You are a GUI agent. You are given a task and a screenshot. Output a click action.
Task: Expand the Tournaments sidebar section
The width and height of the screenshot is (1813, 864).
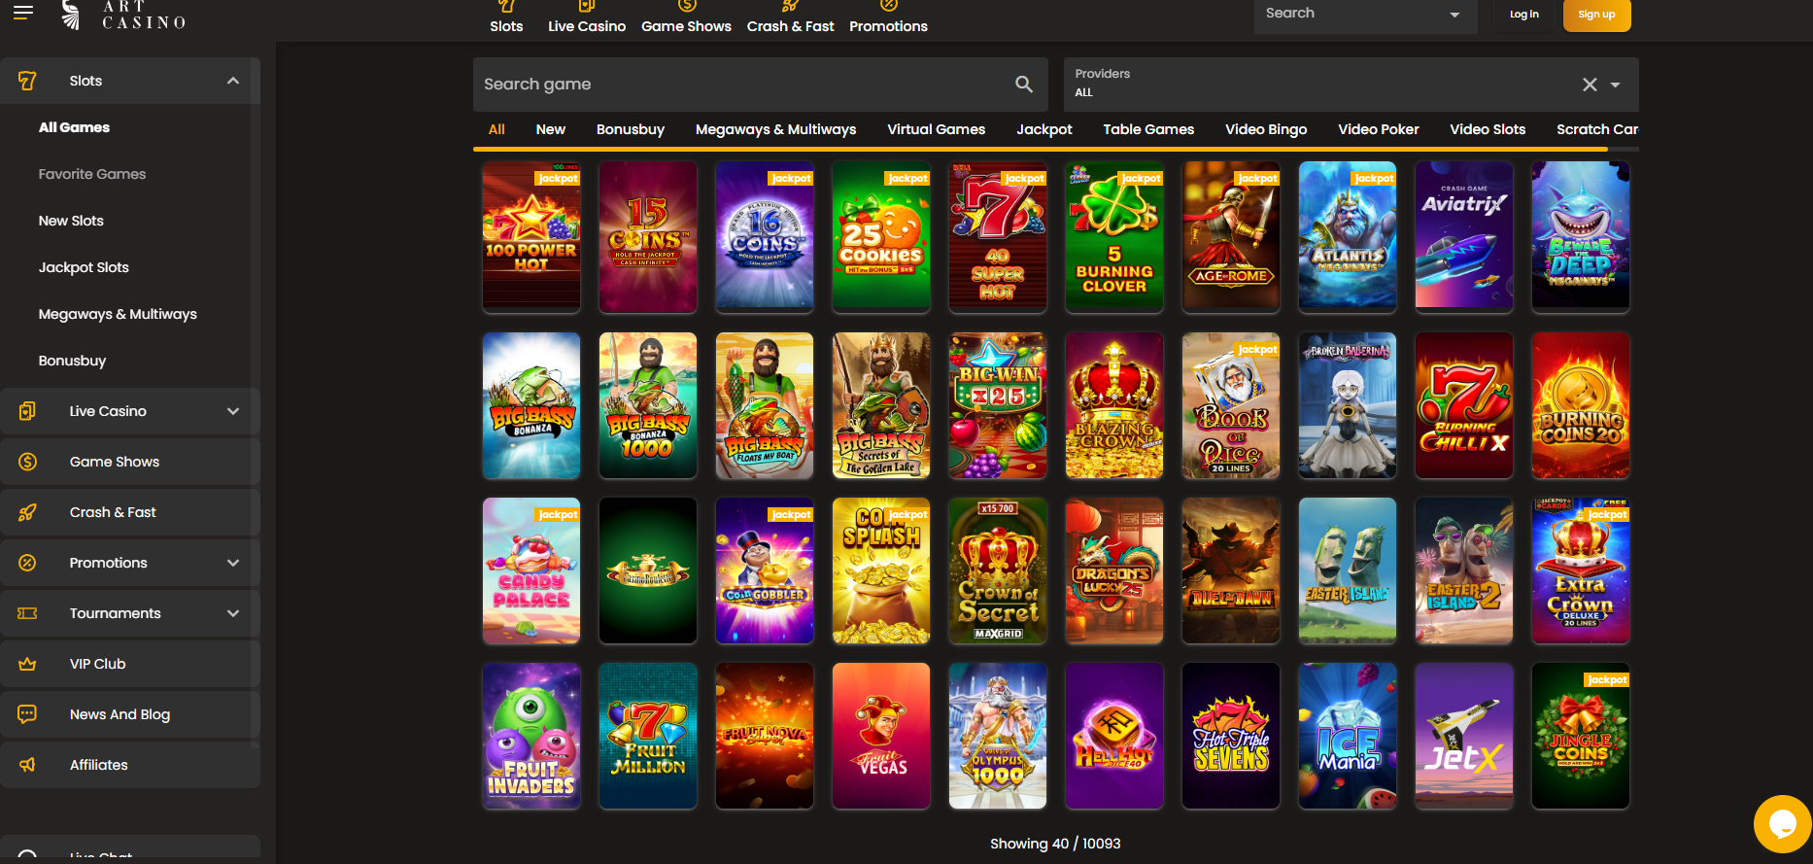(233, 613)
